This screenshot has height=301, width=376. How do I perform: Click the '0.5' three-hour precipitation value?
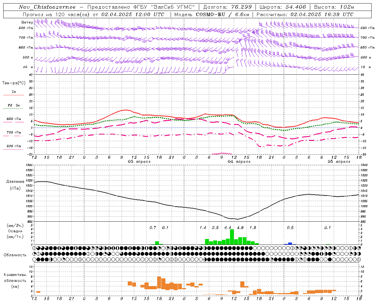[x=290, y=228]
